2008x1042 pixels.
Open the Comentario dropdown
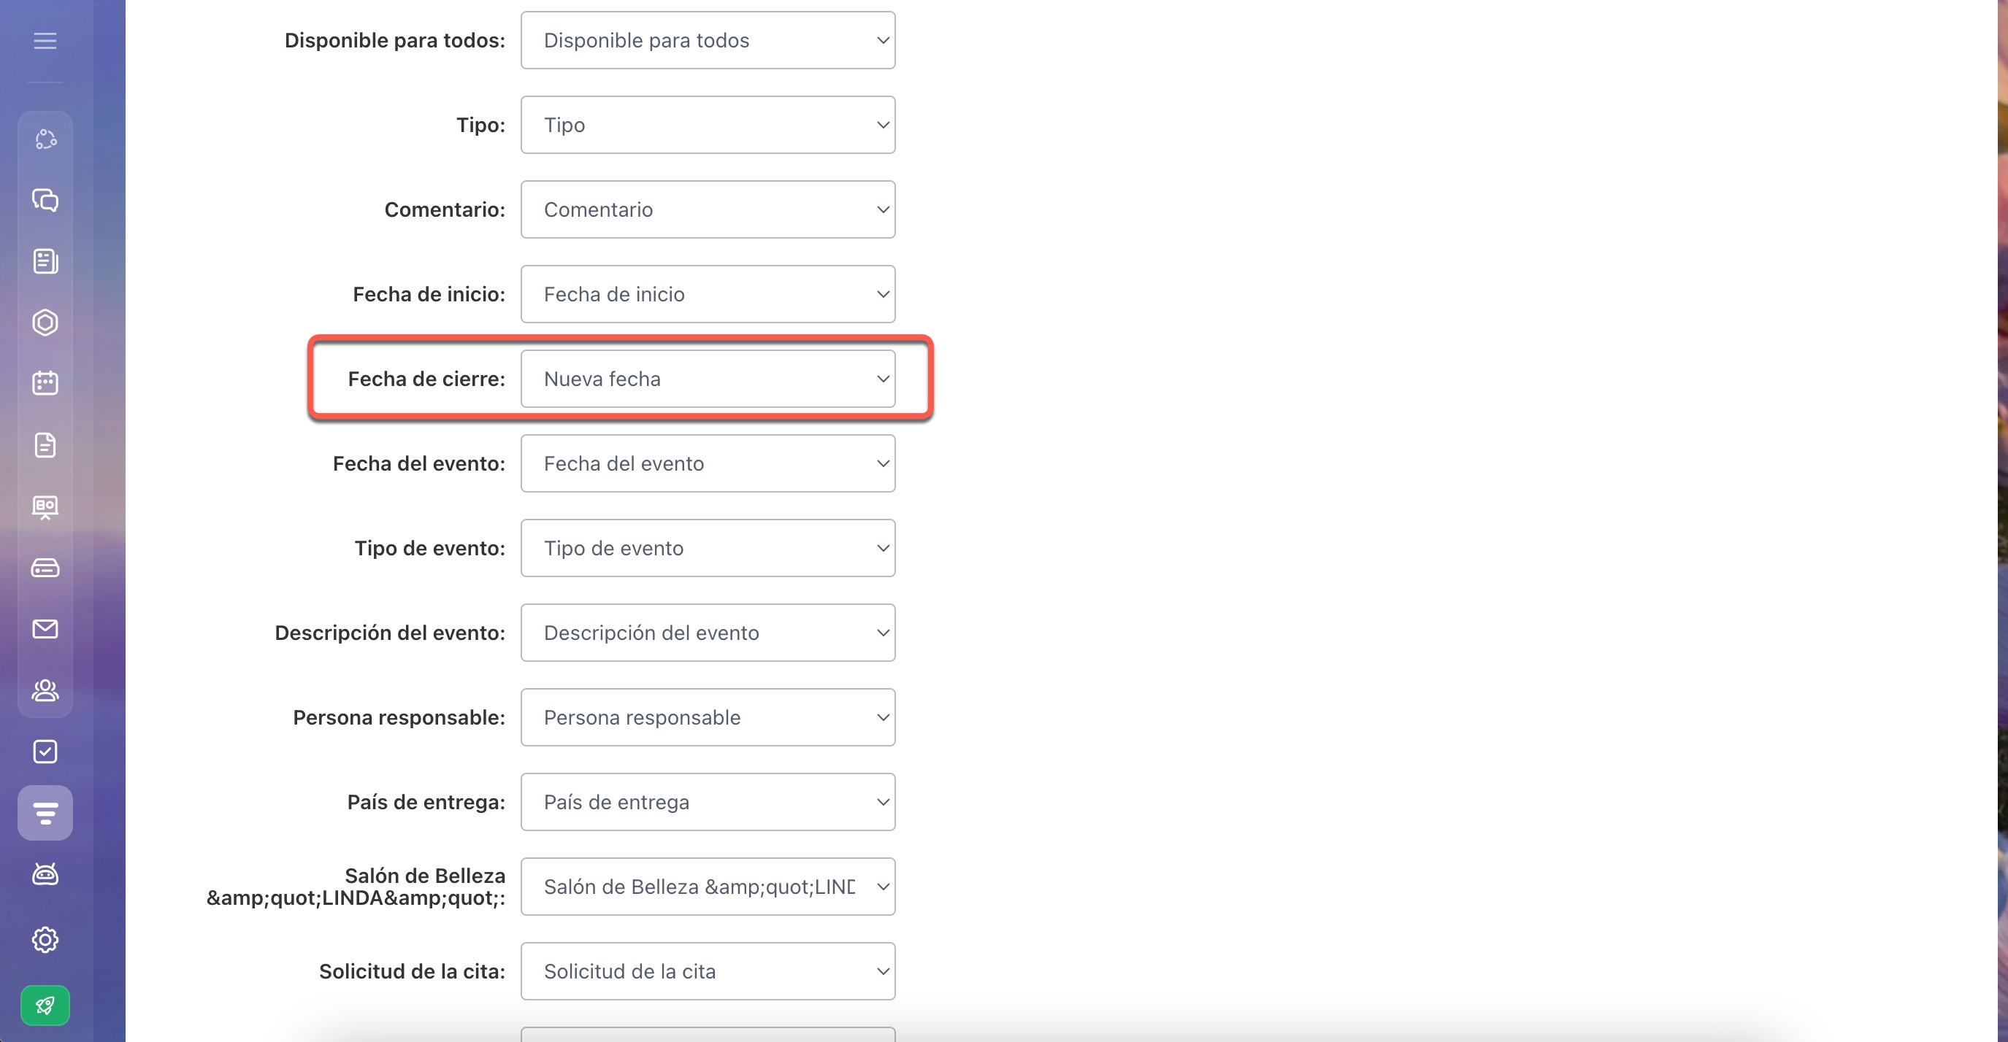[x=708, y=209]
